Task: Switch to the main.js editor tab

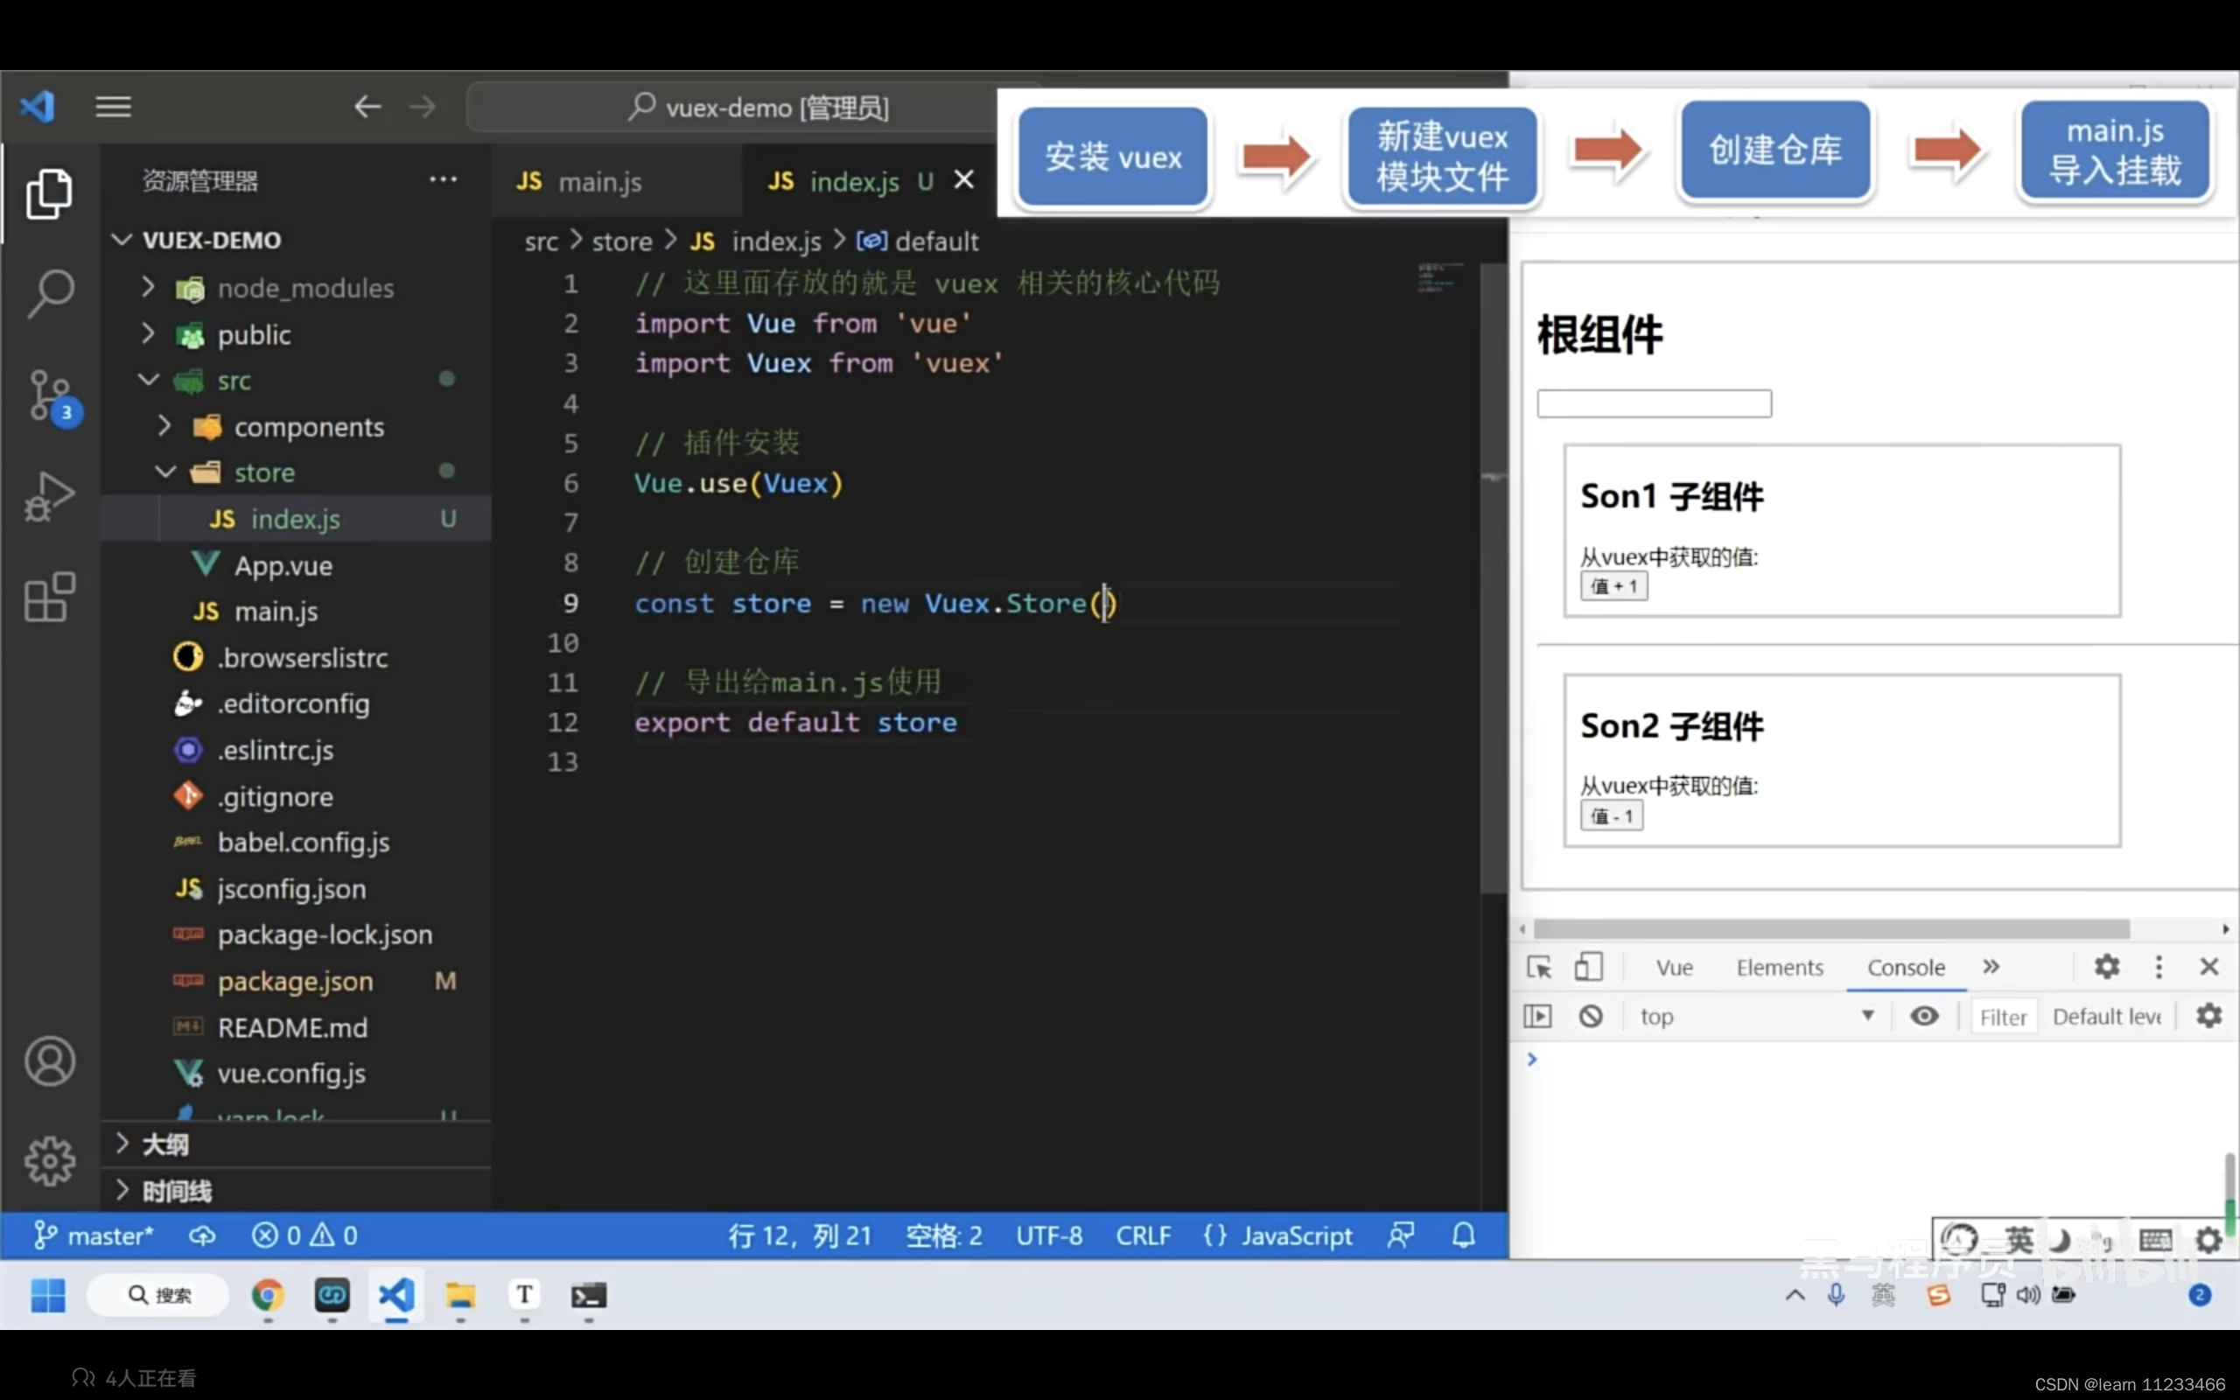Action: click(598, 181)
